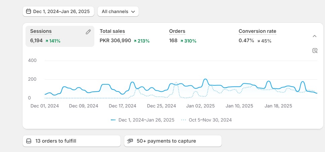Collapse the metrics card with the chevron

[x=315, y=36]
